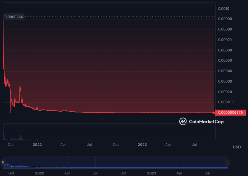This screenshot has height=176, width=248.
Task: Click the 2023 label in navigator strip
Action: (152, 173)
